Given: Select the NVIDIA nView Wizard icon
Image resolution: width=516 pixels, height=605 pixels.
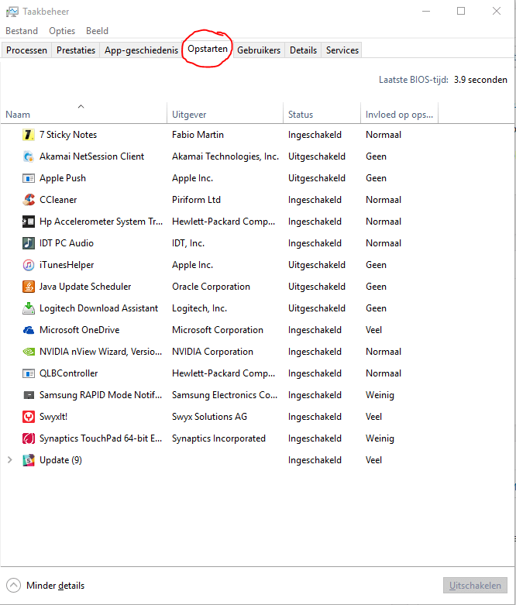Looking at the screenshot, I should coord(29,352).
